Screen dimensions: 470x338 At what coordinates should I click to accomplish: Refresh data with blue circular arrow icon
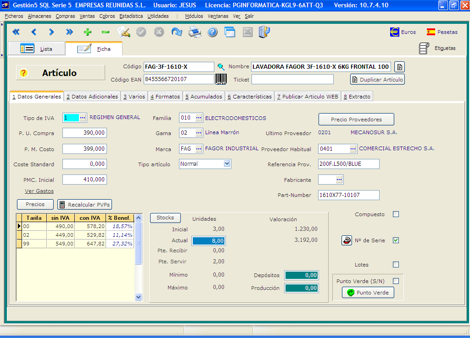coord(177,32)
